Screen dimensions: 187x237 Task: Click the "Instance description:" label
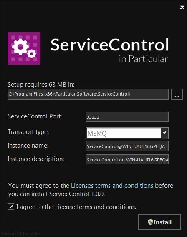click(x=36, y=159)
